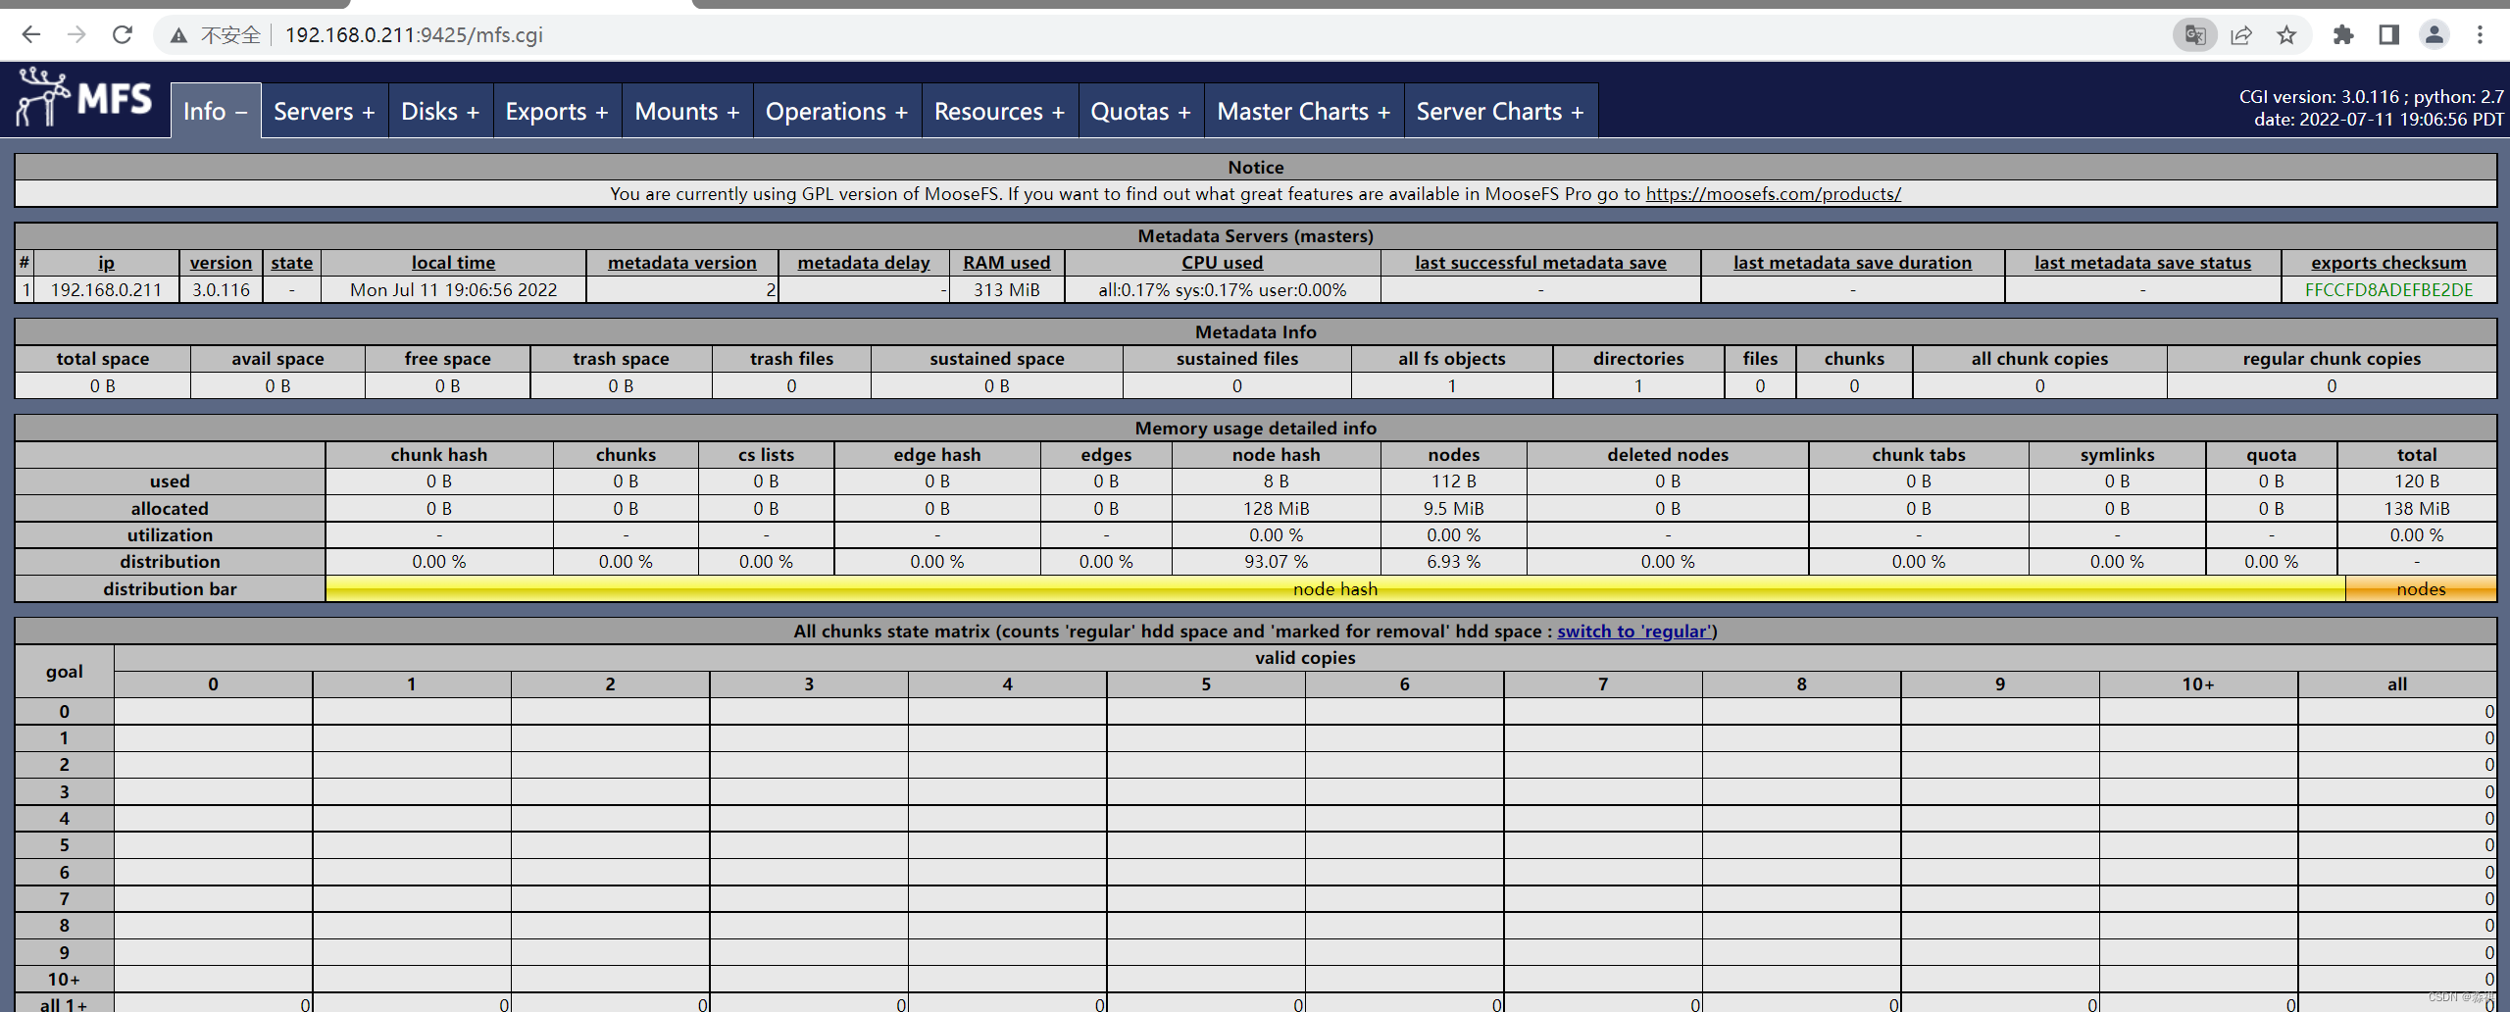
Task: Click the nodes used 112 B cell
Action: pyautogui.click(x=1453, y=481)
